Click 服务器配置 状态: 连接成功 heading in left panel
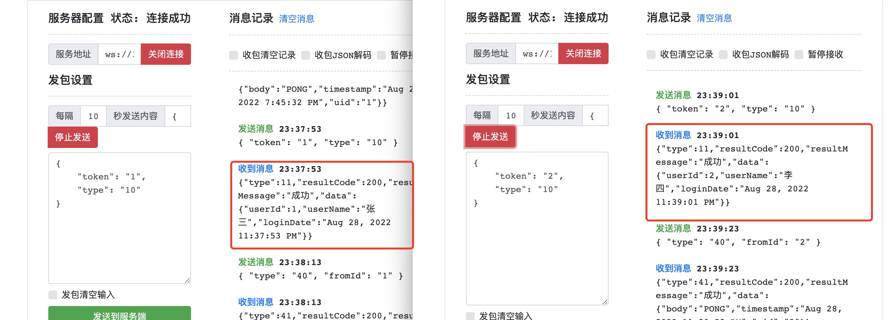 click(x=119, y=18)
